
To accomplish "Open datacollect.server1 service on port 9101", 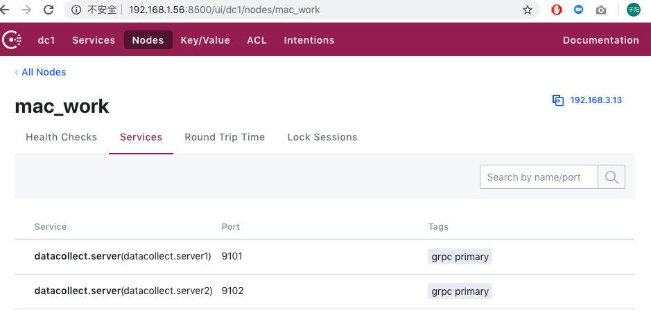I will click(x=123, y=256).
